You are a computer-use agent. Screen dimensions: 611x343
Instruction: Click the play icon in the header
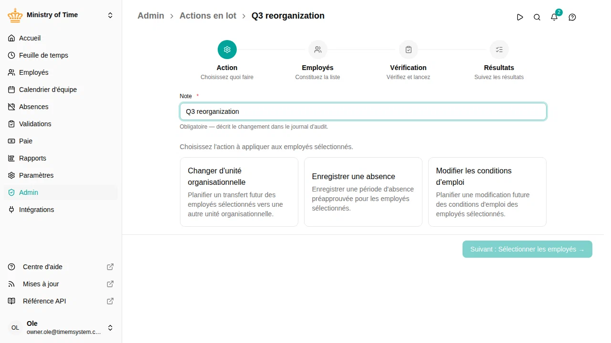[520, 17]
